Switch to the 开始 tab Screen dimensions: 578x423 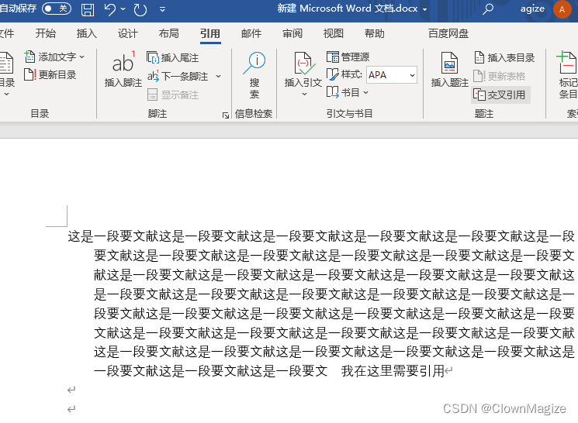[x=45, y=33]
